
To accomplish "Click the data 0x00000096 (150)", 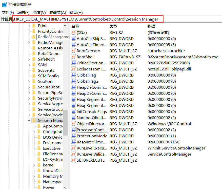I will 164,142.
